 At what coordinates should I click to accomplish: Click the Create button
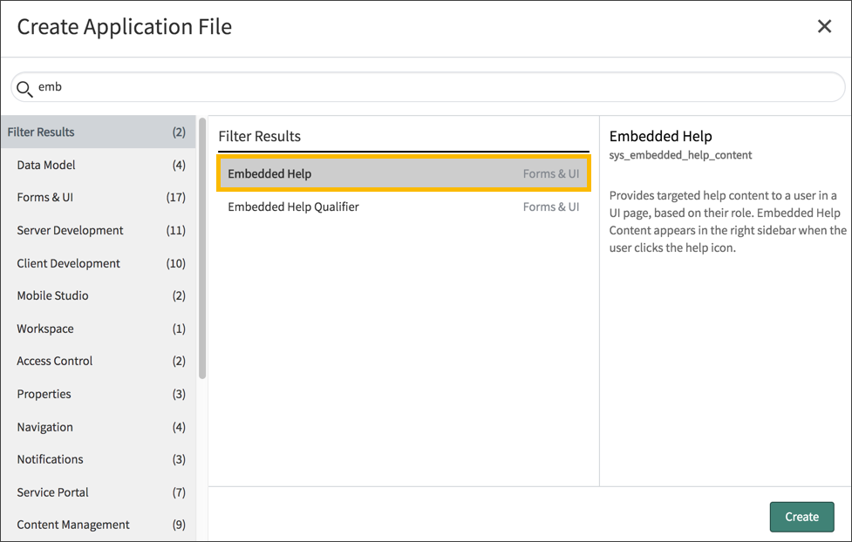[801, 517]
